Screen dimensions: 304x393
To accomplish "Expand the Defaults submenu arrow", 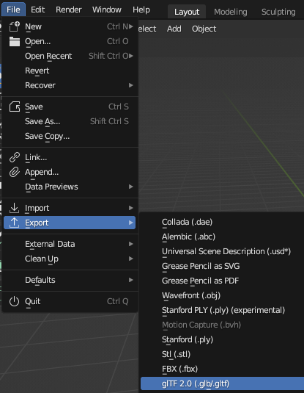I will [130, 280].
